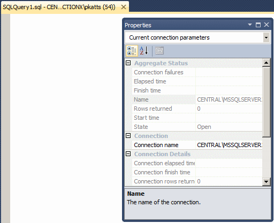
Task: Select the State property row
Action: 194,127
